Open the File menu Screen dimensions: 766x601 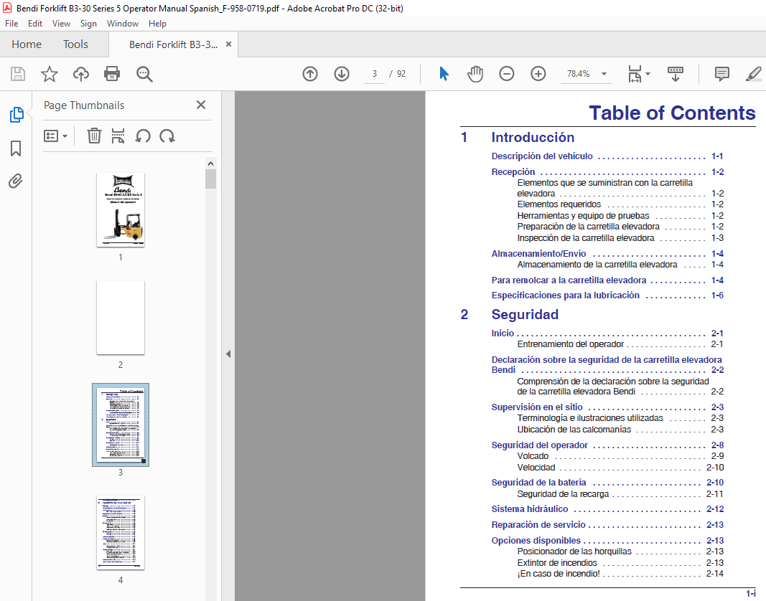[x=11, y=24]
